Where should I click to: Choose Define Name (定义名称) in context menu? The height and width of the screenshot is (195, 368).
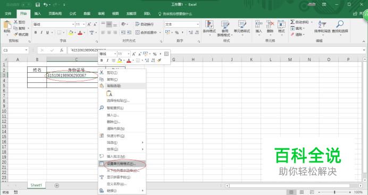[x=122, y=184]
